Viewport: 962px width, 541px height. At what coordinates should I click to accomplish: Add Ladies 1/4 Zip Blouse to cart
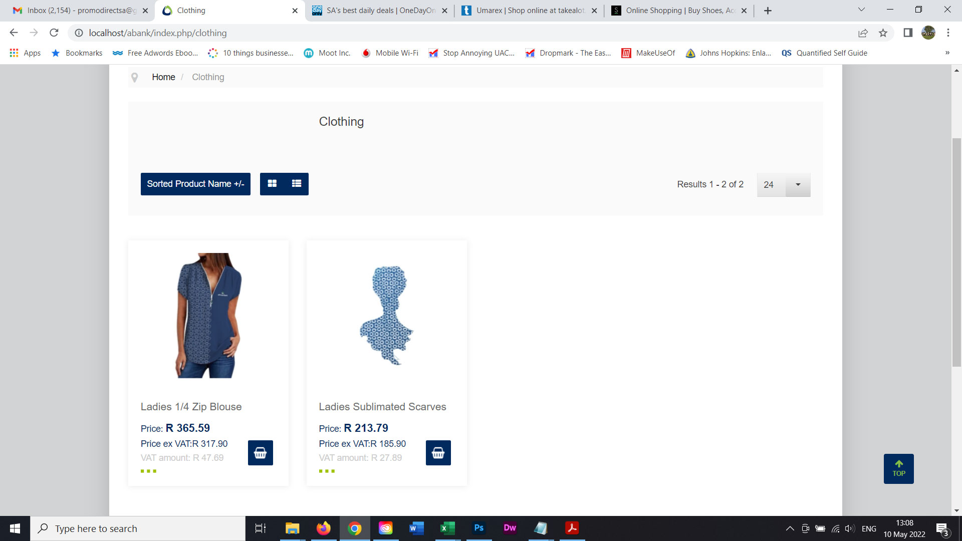pos(260,453)
